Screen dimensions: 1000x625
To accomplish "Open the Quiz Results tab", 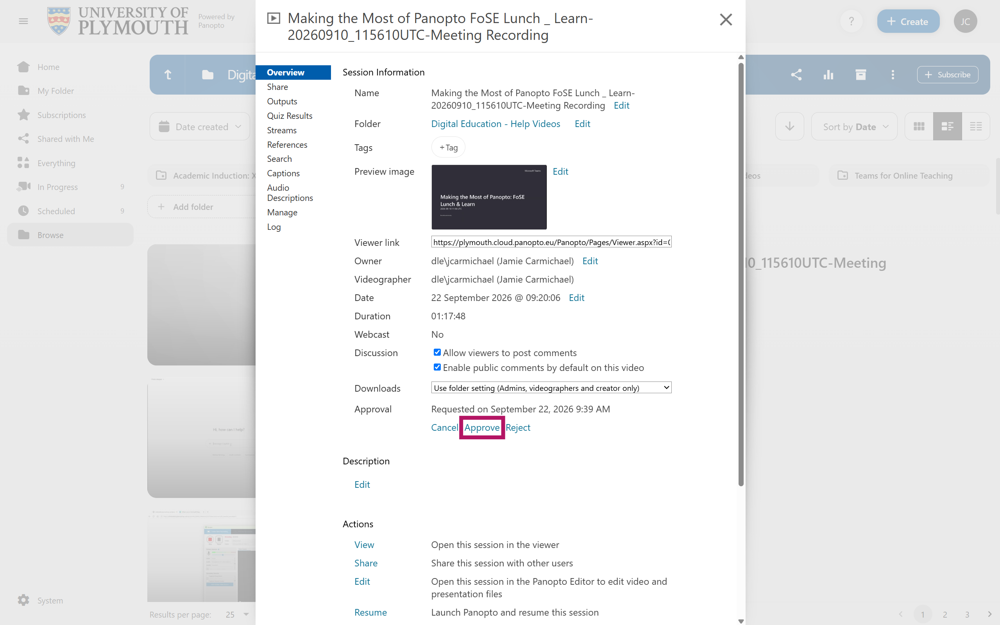I will pyautogui.click(x=290, y=116).
